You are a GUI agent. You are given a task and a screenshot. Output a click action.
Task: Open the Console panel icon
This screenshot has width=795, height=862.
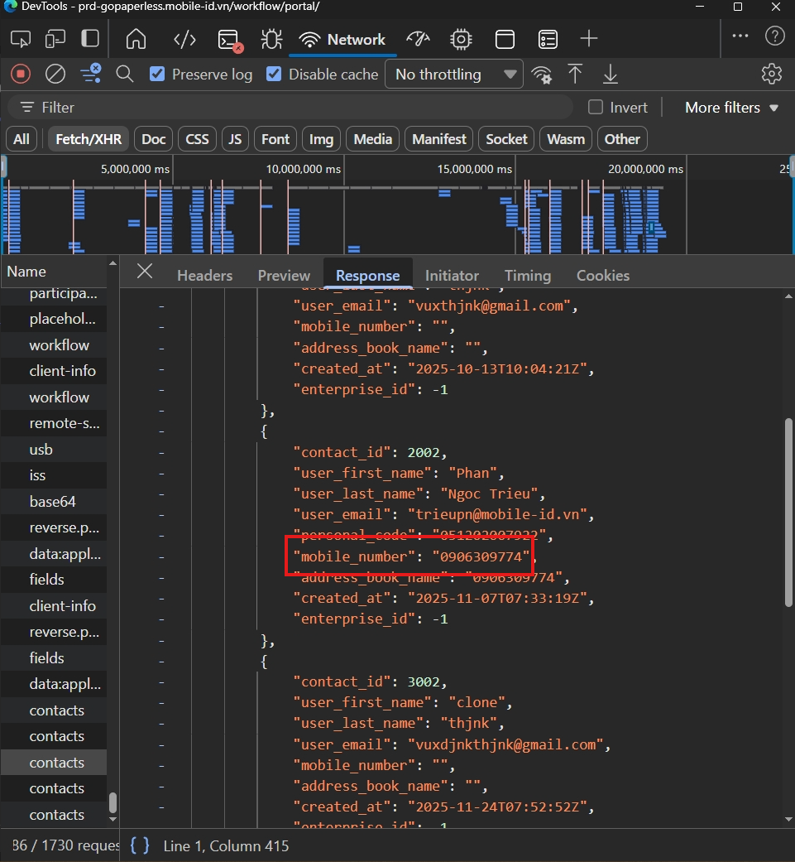pos(229,40)
